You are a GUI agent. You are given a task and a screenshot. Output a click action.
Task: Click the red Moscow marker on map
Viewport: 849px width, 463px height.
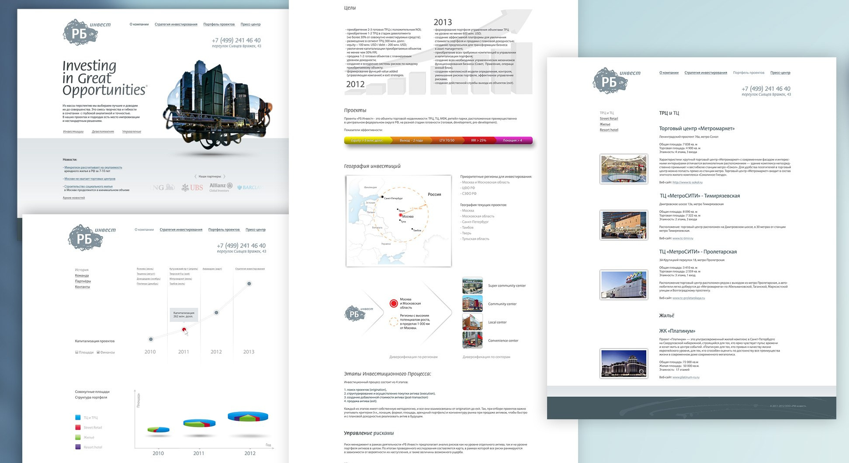click(400, 216)
